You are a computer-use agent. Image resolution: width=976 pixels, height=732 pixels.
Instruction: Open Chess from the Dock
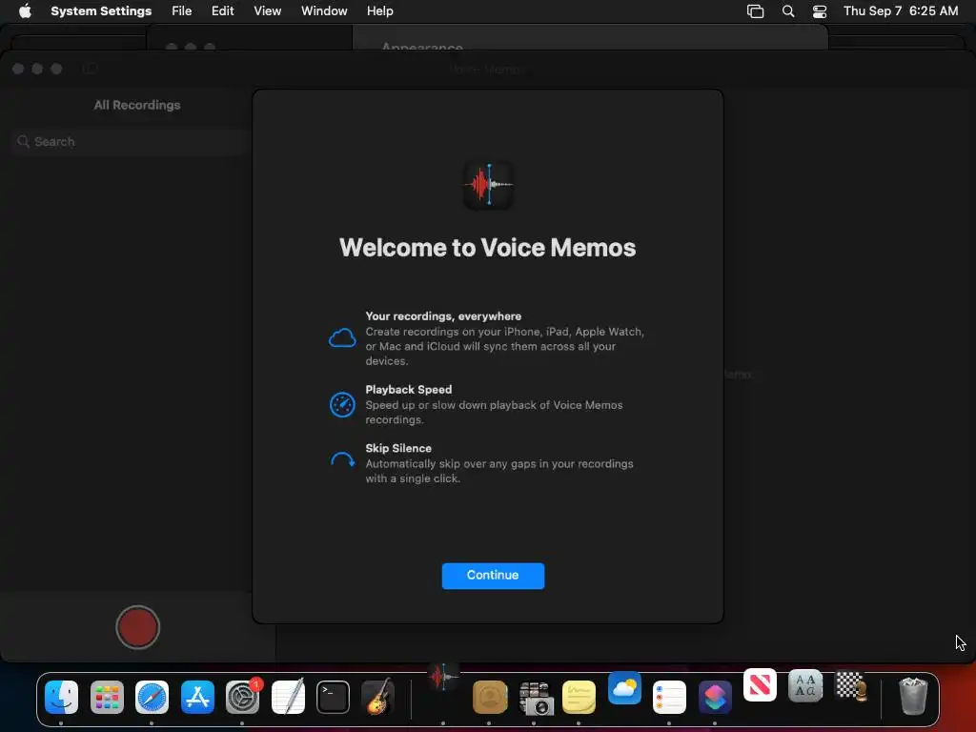tap(851, 686)
